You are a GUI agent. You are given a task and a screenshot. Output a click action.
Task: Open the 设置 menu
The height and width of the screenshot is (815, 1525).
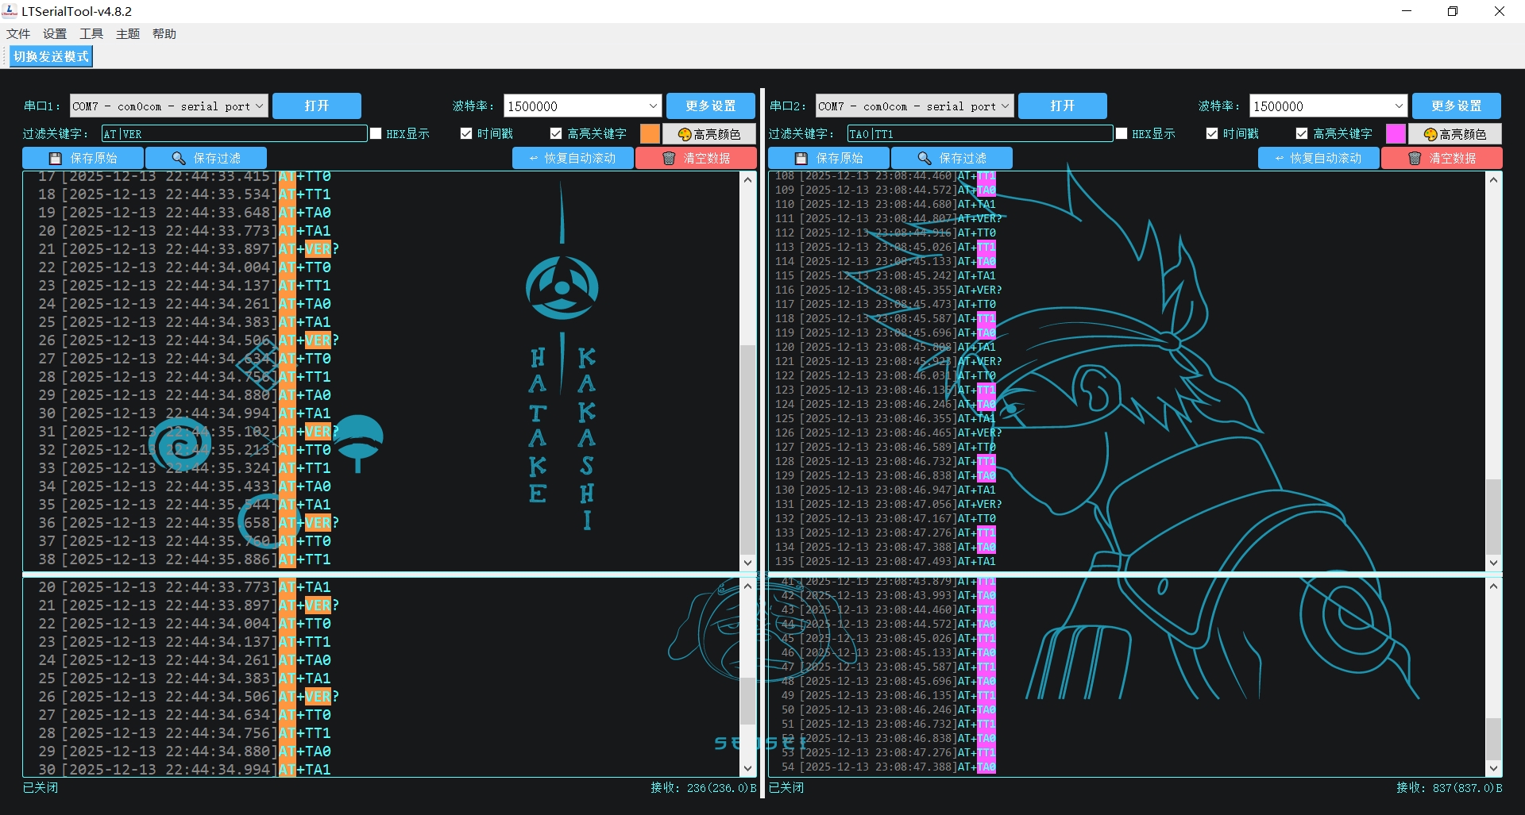point(55,33)
